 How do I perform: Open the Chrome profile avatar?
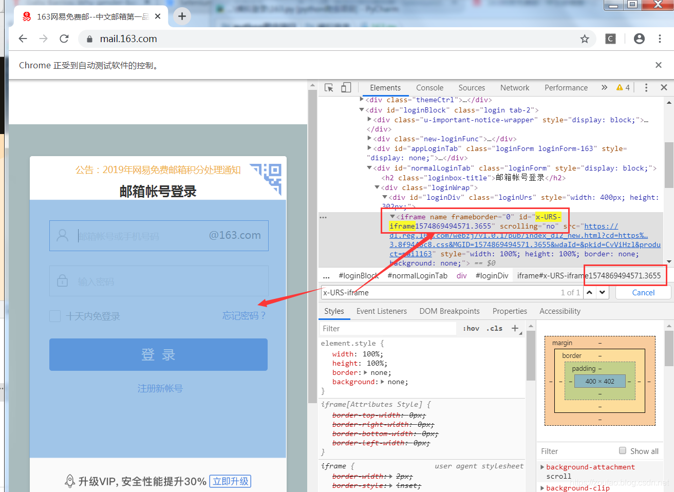[639, 39]
